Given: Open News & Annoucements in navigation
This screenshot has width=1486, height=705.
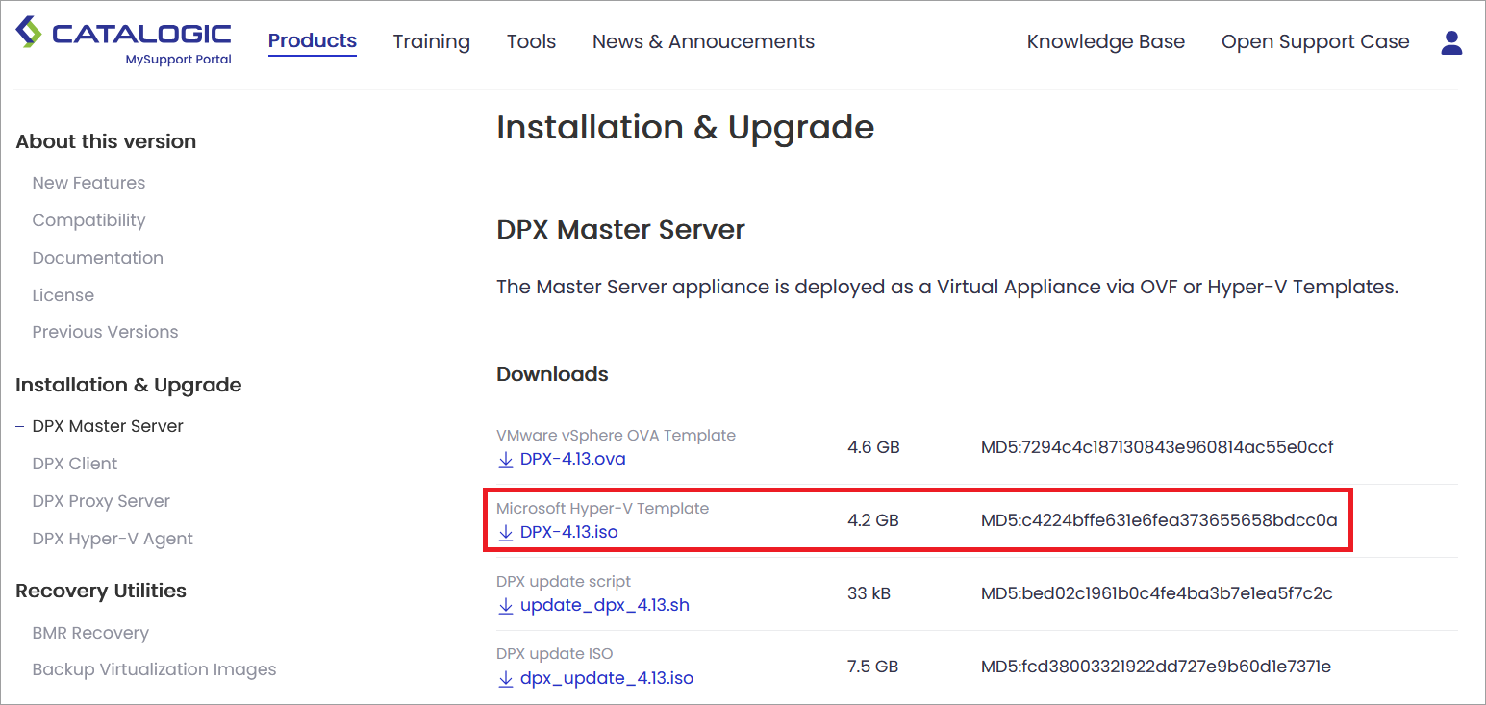Looking at the screenshot, I should pos(703,42).
